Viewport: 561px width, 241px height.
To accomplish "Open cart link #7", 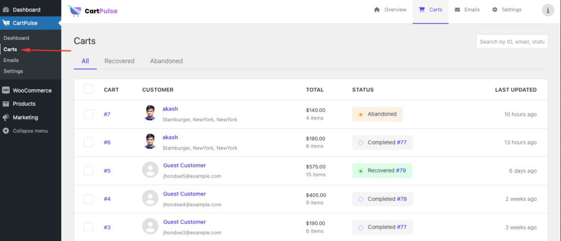I will (107, 114).
